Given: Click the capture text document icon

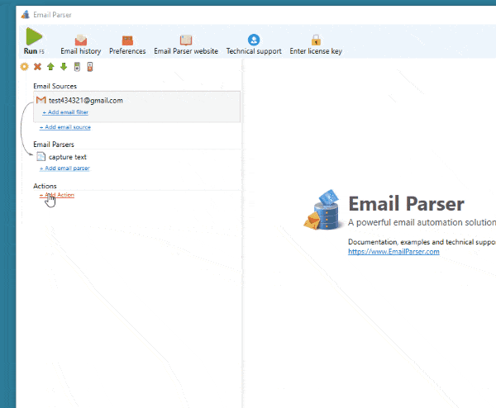Looking at the screenshot, I should pyautogui.click(x=41, y=156).
